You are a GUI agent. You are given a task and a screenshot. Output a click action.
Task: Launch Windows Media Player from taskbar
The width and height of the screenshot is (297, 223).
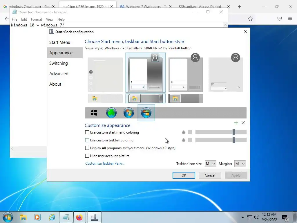coord(37,217)
